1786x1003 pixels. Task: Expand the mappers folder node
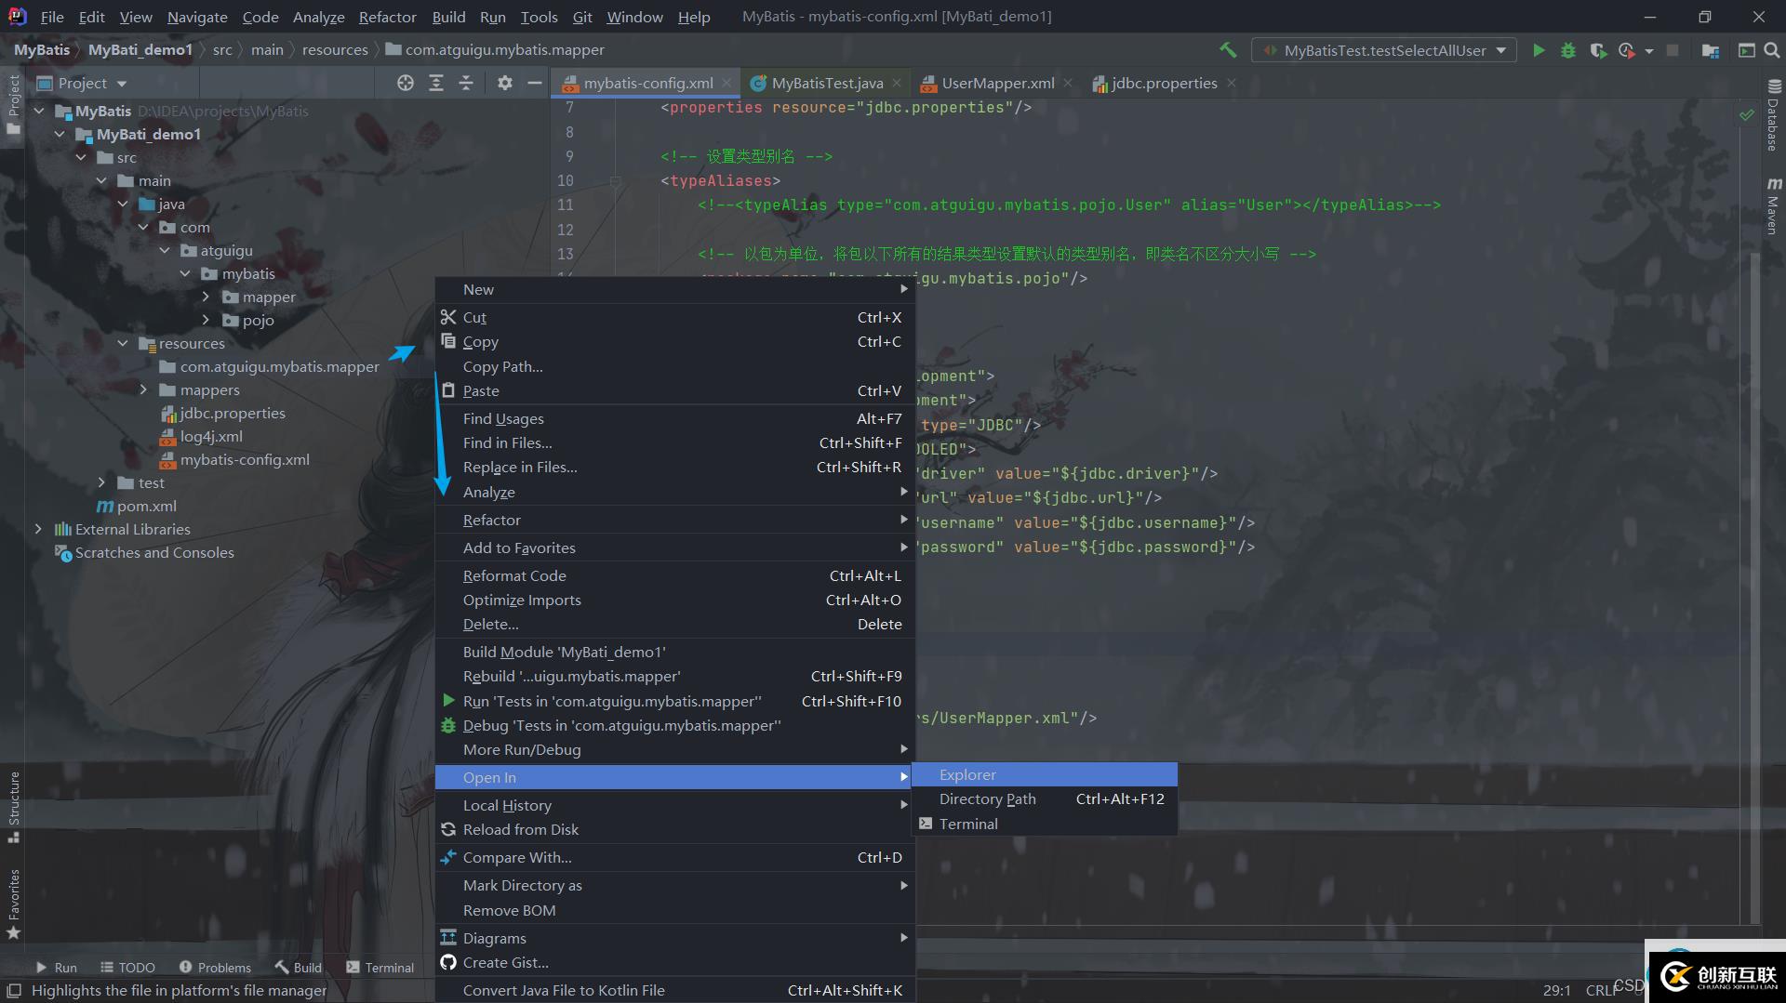(143, 389)
